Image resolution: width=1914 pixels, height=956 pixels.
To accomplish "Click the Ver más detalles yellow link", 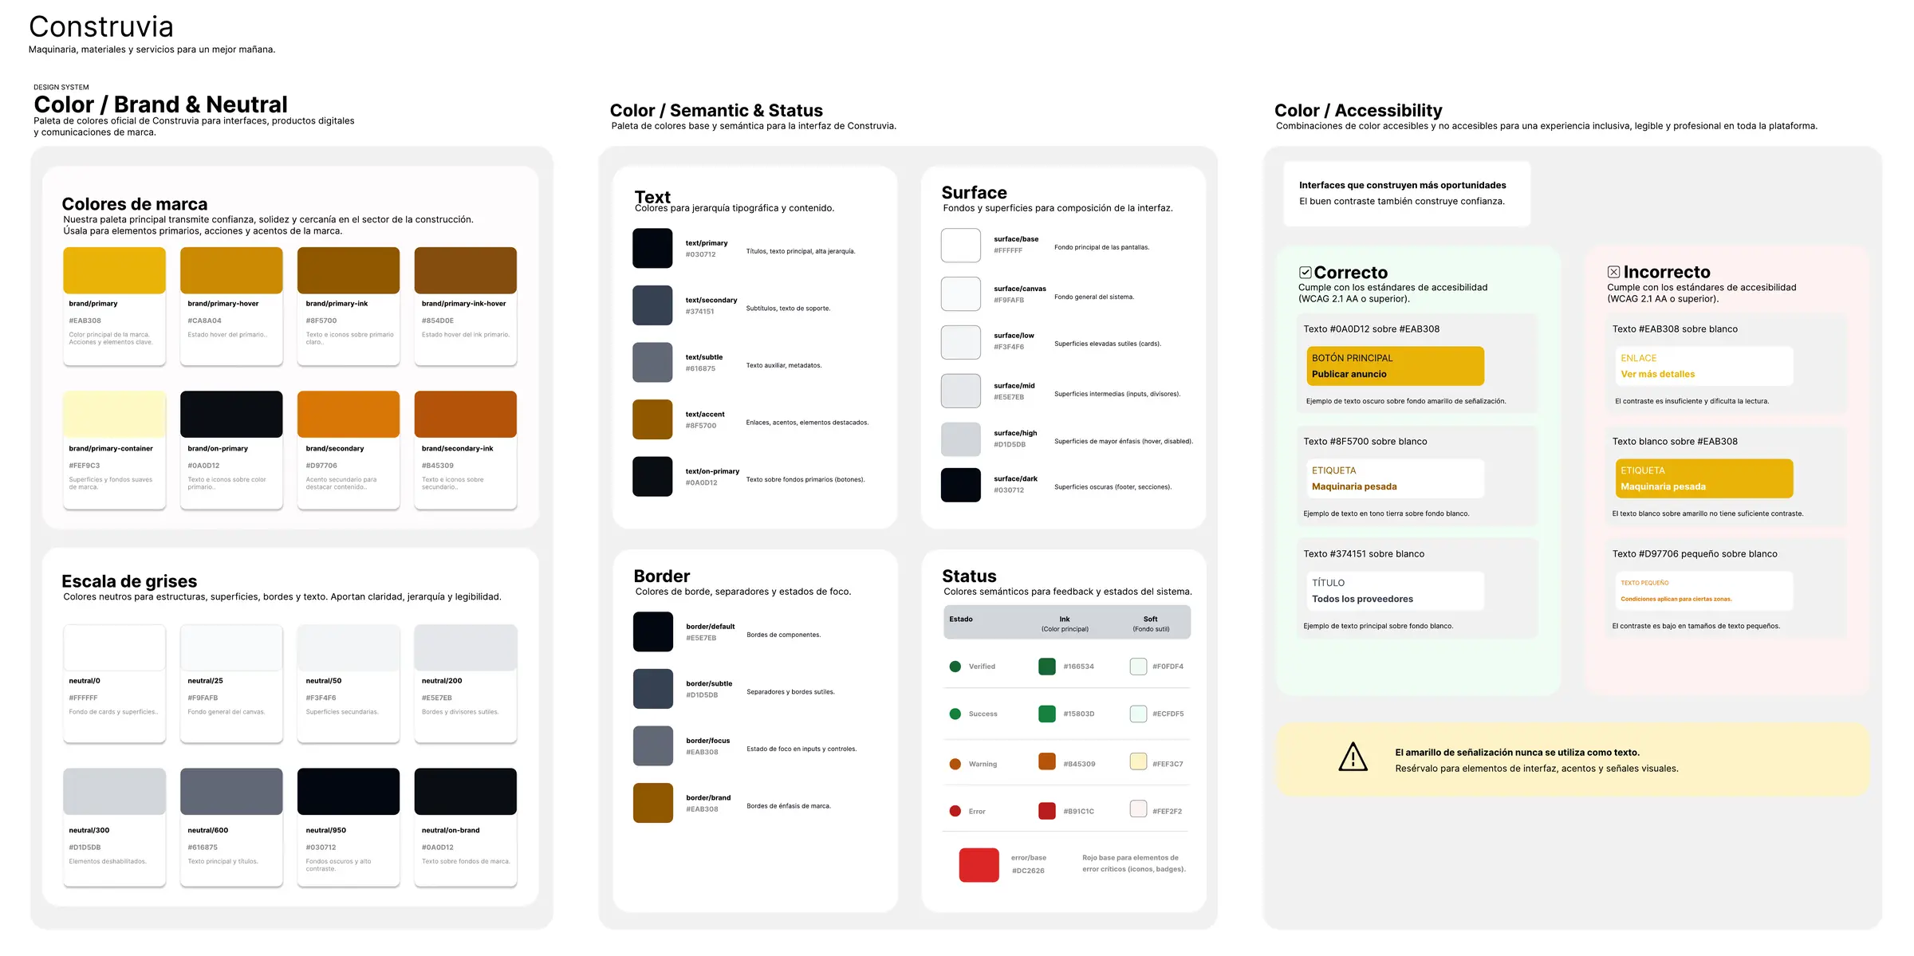I will tap(1658, 374).
